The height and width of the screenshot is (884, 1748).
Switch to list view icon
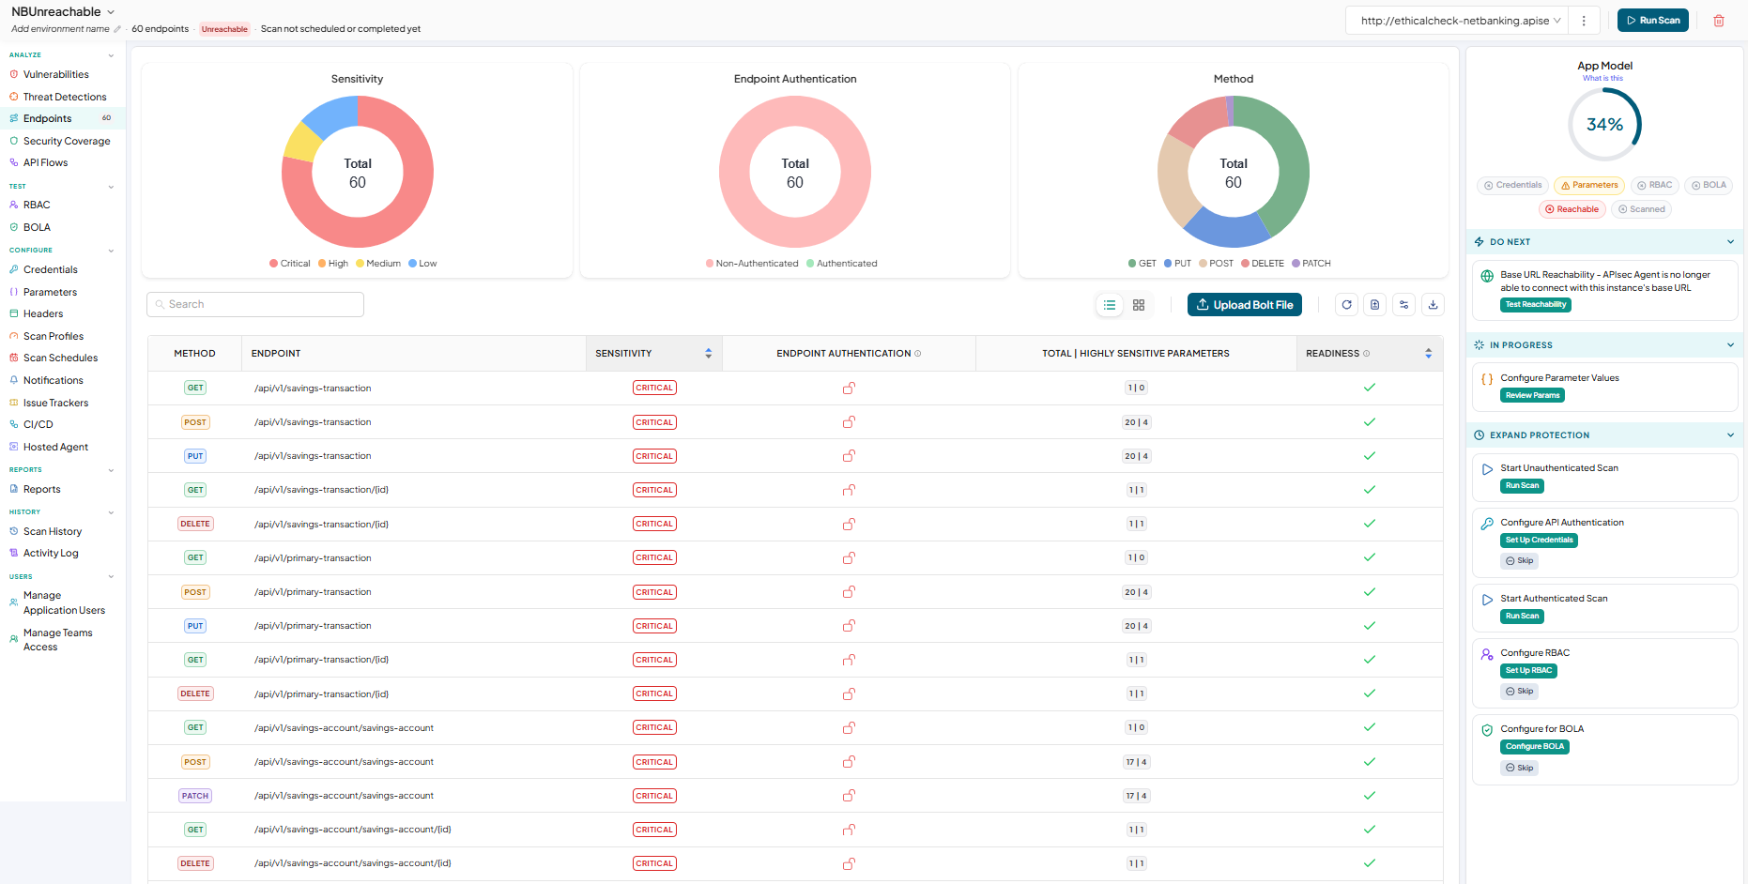point(1110,305)
